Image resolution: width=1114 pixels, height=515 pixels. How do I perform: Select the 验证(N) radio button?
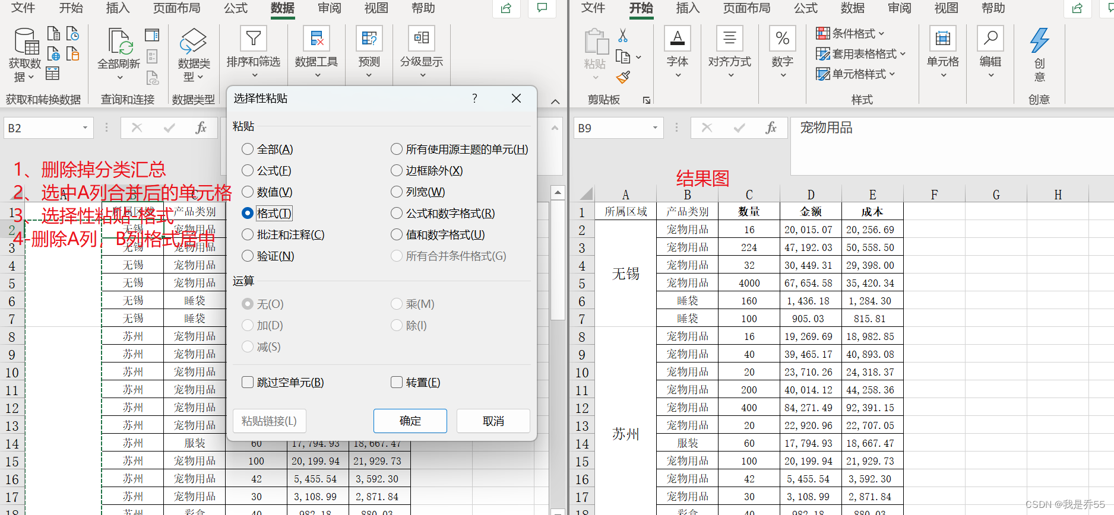click(248, 256)
